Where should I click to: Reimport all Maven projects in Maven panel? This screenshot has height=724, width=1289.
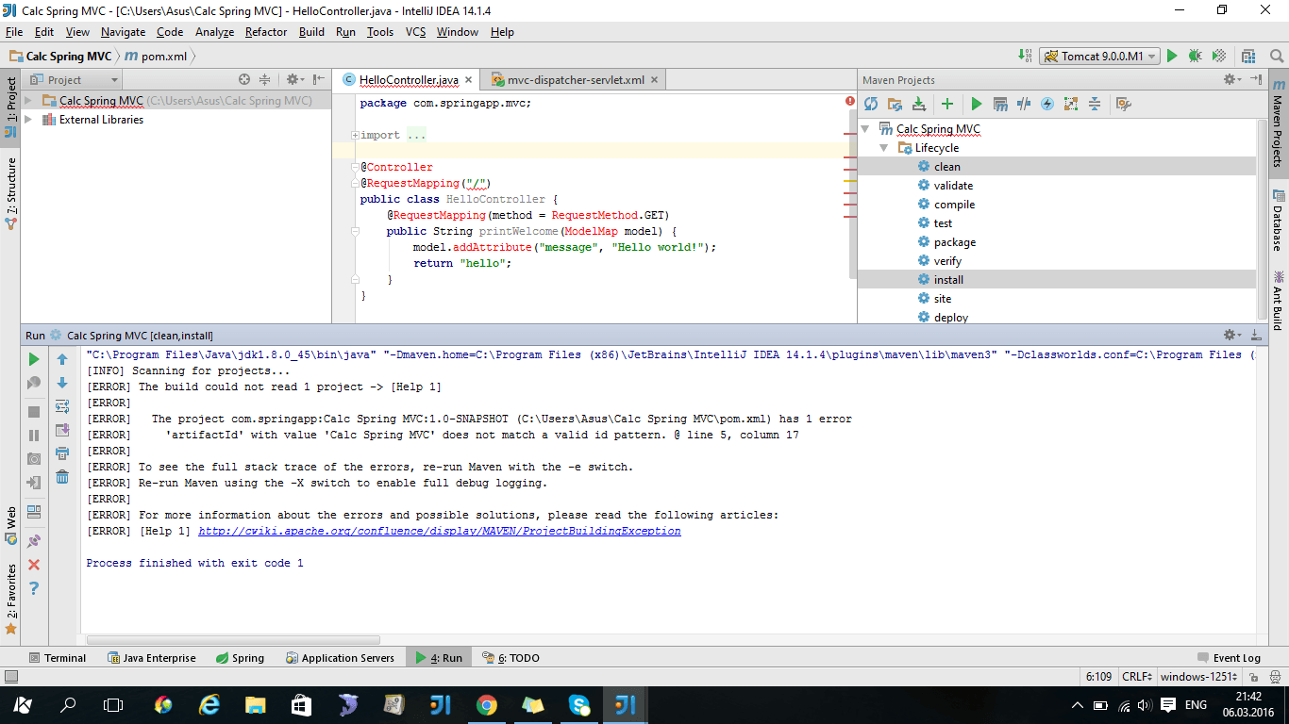(870, 105)
